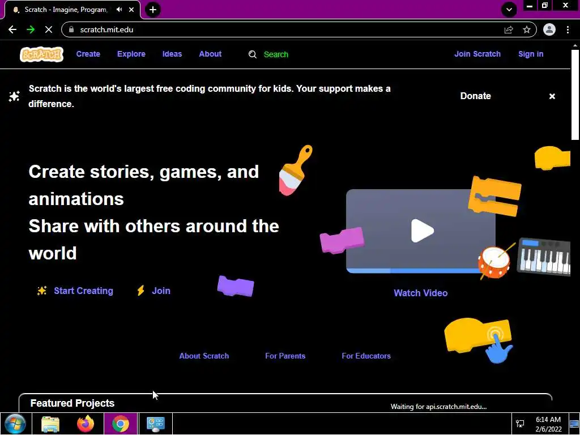Go forward in browser history

click(x=31, y=29)
